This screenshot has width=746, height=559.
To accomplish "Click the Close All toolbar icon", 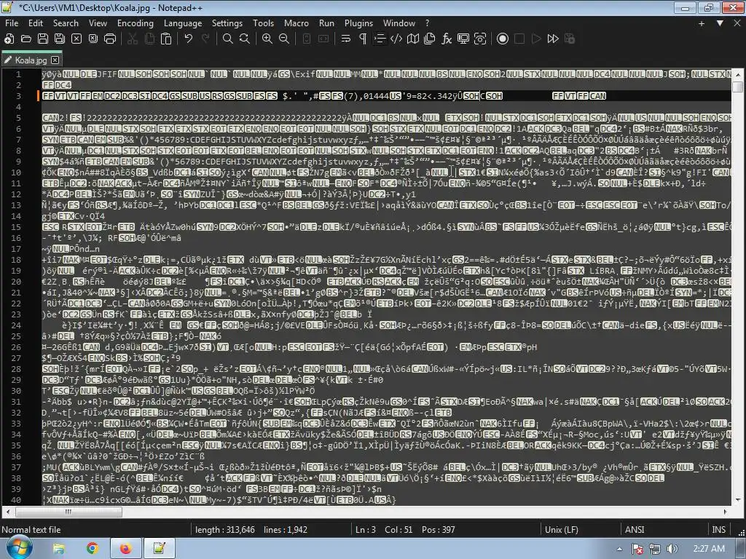I will coord(93,39).
